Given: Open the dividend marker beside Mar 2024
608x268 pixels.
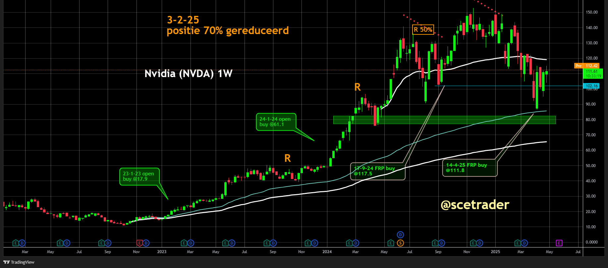Looking at the screenshot, I should pos(356,243).
